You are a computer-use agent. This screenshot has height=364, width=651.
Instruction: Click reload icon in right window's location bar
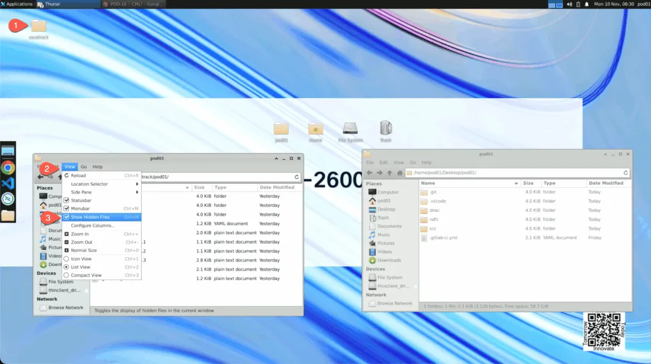pyautogui.click(x=626, y=172)
